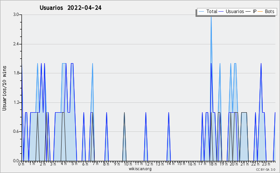This screenshot has height=173, width=280.
Task: Click the 22 h x-axis label
Action: click(255, 164)
